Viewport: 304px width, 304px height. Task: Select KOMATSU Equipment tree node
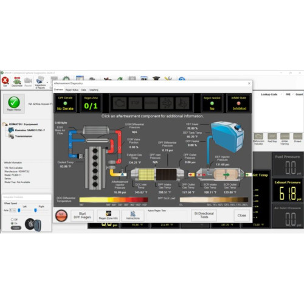coord(23,124)
